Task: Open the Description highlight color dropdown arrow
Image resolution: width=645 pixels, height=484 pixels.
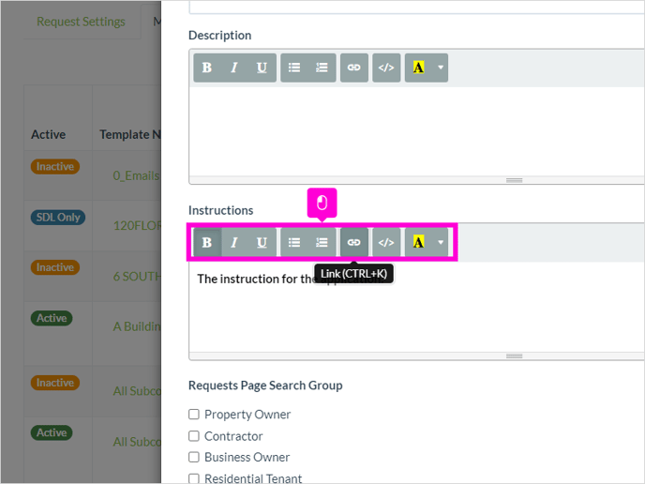Action: [440, 68]
